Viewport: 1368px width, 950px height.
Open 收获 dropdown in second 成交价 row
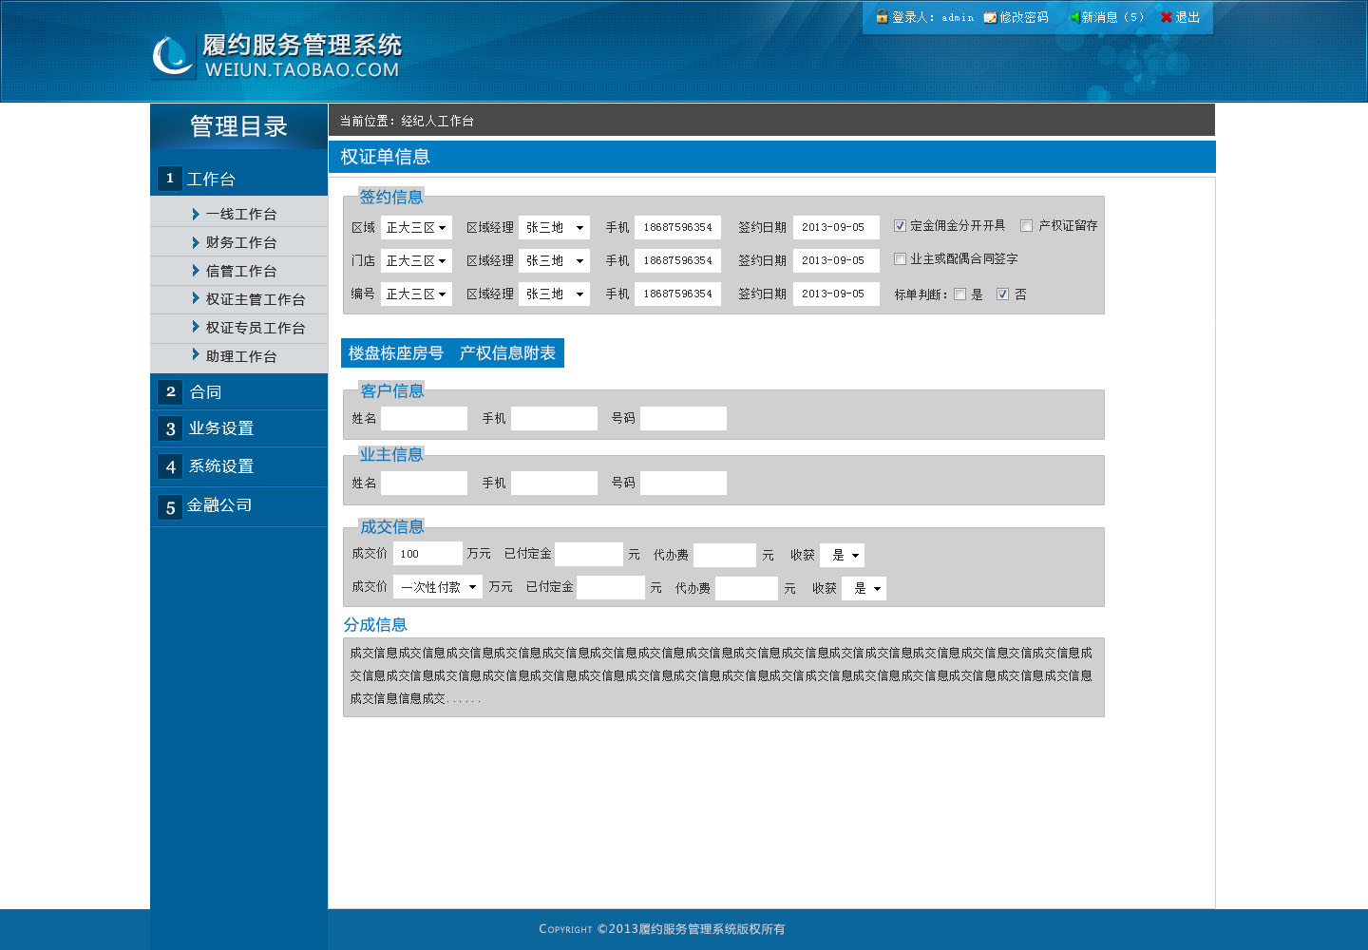pos(864,588)
